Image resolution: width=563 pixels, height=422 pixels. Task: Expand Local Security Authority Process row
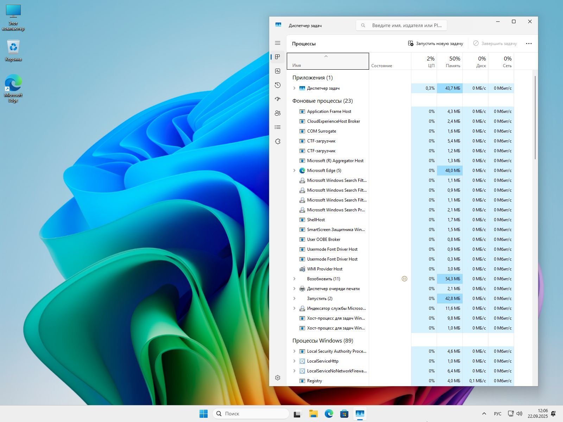[295, 351]
